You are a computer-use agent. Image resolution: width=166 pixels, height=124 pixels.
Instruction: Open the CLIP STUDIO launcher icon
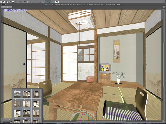(3, 2)
